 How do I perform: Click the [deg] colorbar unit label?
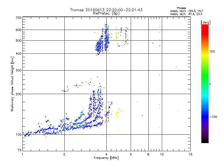point(206,22)
